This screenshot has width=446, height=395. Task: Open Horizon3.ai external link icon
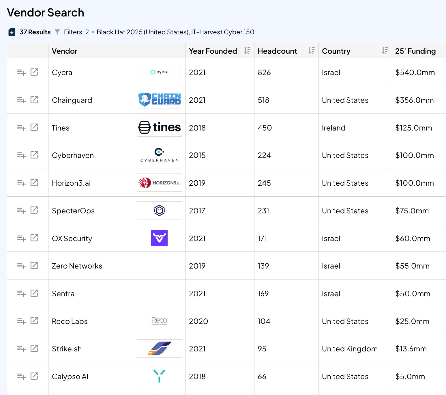(x=34, y=183)
